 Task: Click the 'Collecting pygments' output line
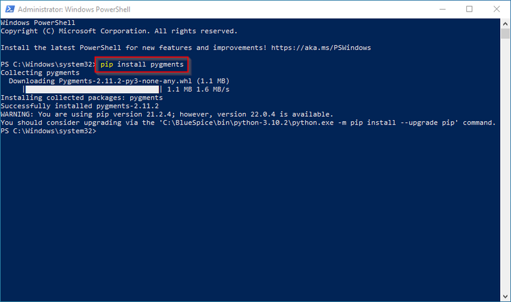[x=40, y=73]
